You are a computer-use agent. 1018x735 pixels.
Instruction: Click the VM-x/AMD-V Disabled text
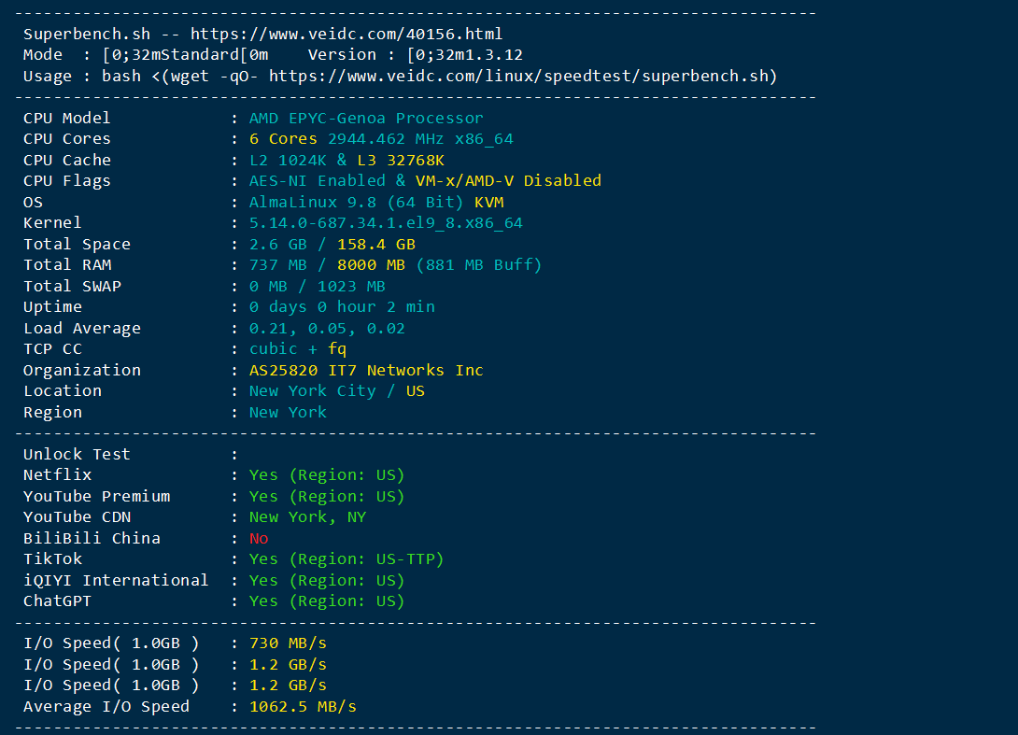pos(508,181)
